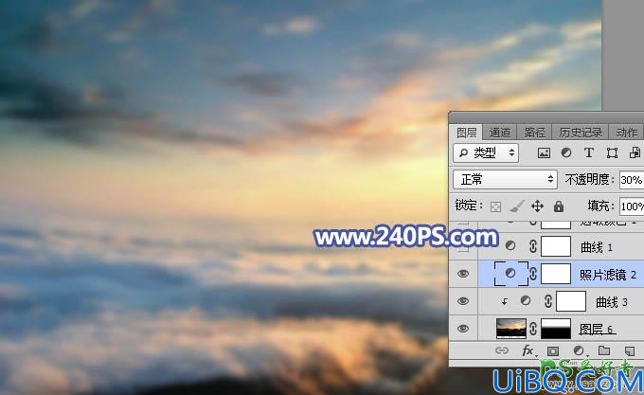
Task: Select 曲线 3 adjustment icon
Action: [x=526, y=301]
